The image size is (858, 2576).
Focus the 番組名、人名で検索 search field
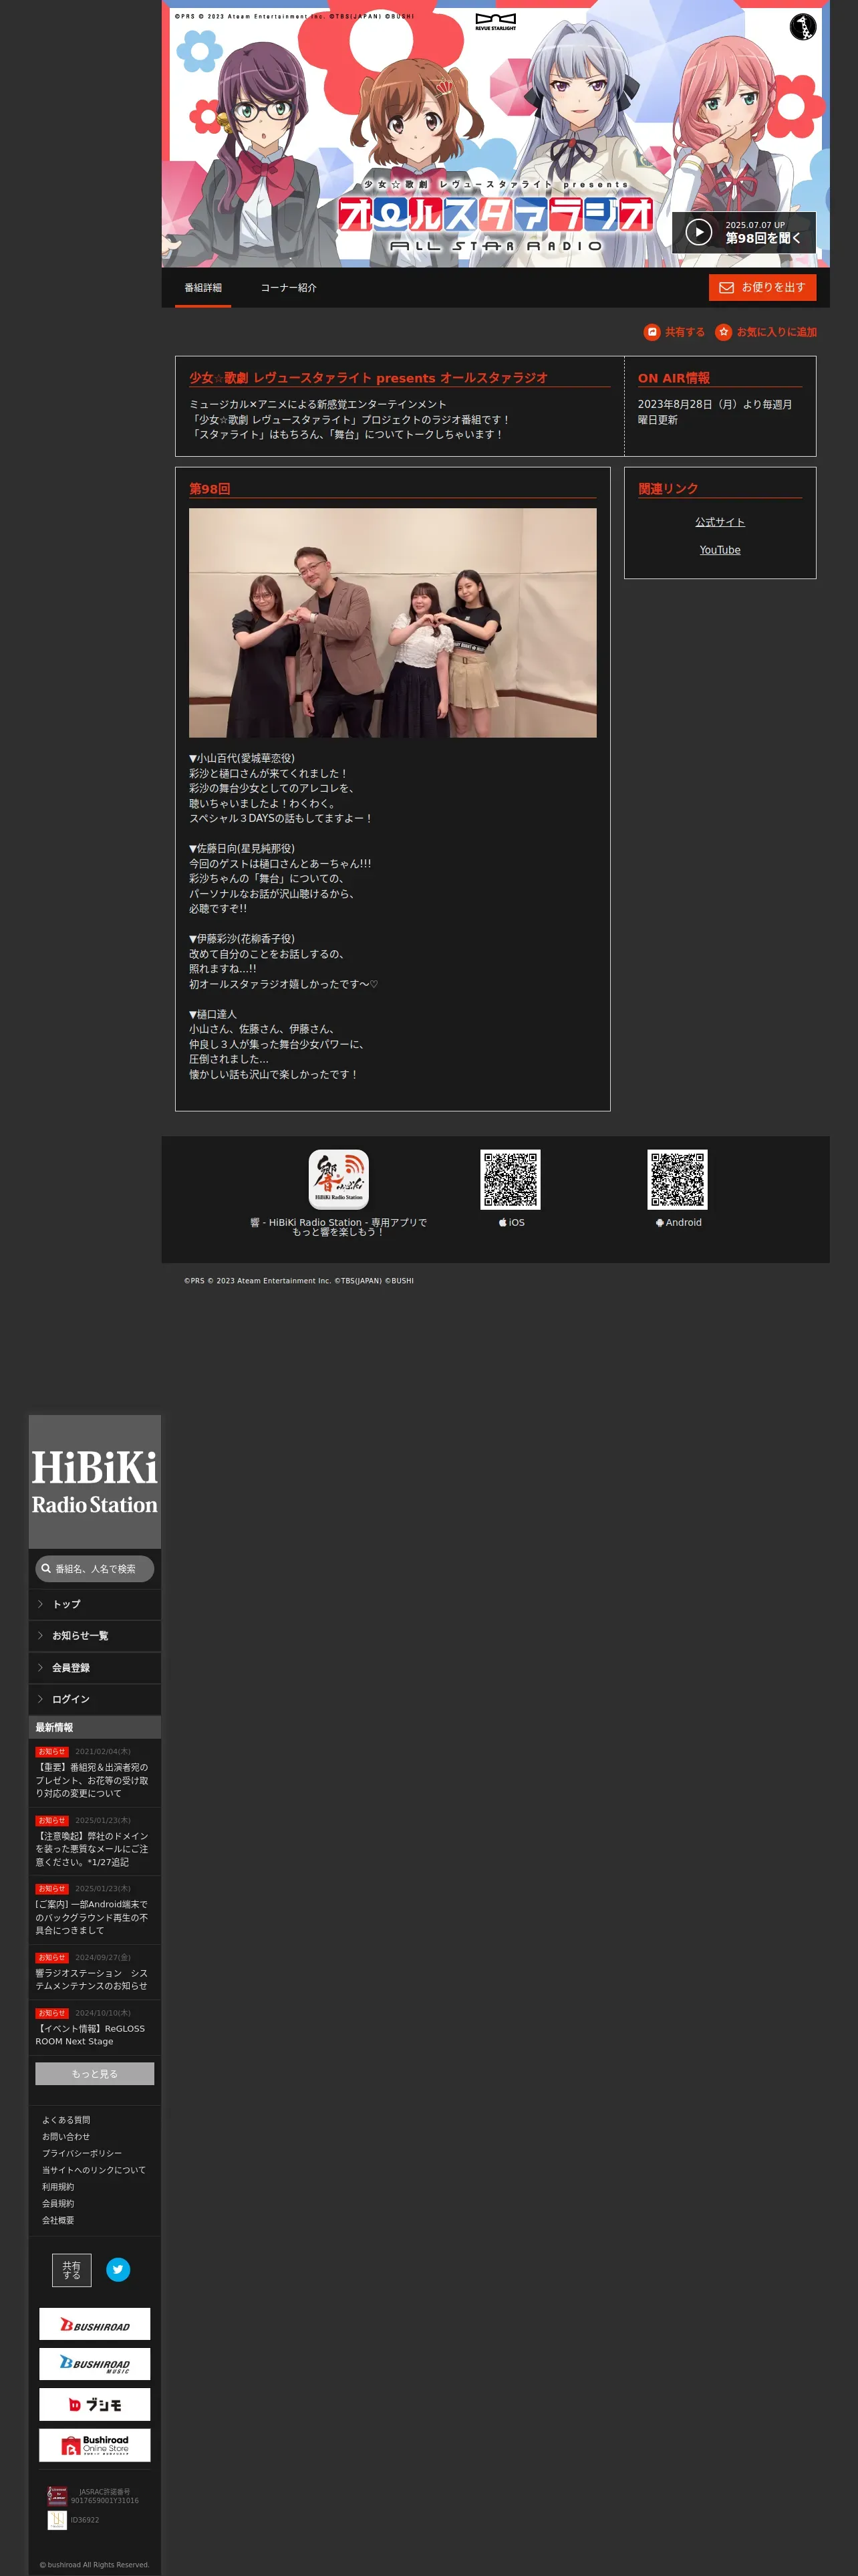click(x=95, y=1569)
